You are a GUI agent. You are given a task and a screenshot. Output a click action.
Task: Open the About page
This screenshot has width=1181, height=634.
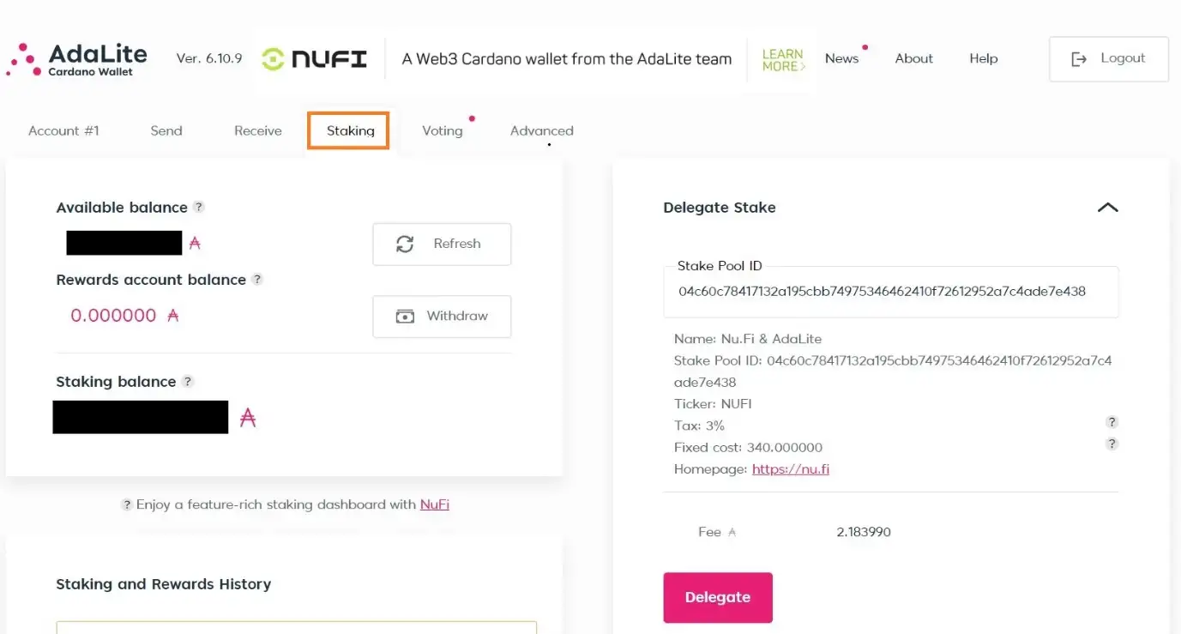point(913,58)
